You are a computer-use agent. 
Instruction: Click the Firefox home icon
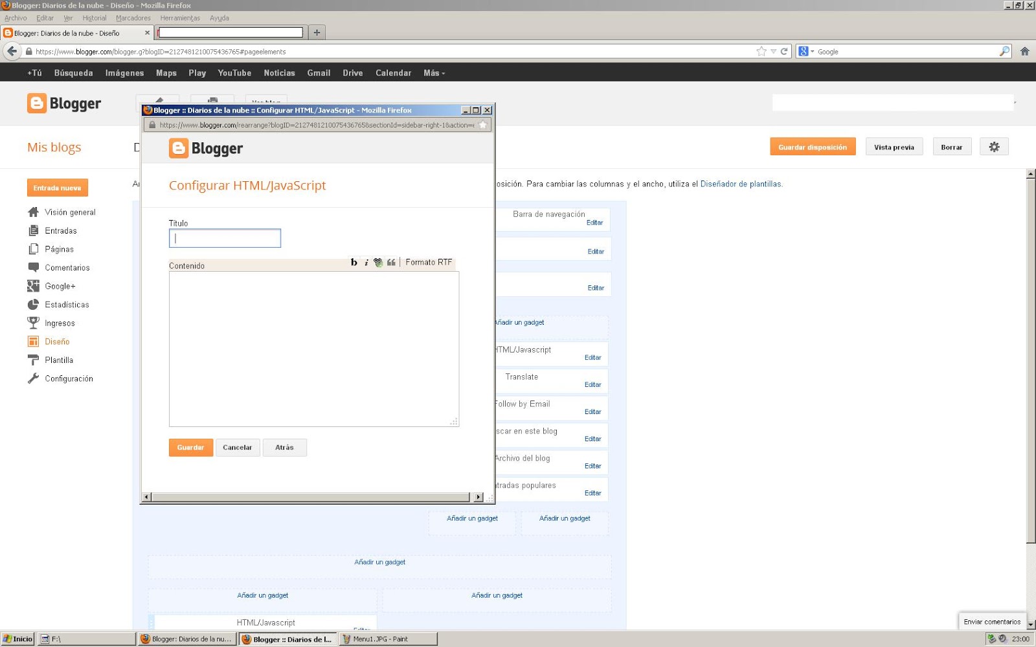click(1024, 51)
